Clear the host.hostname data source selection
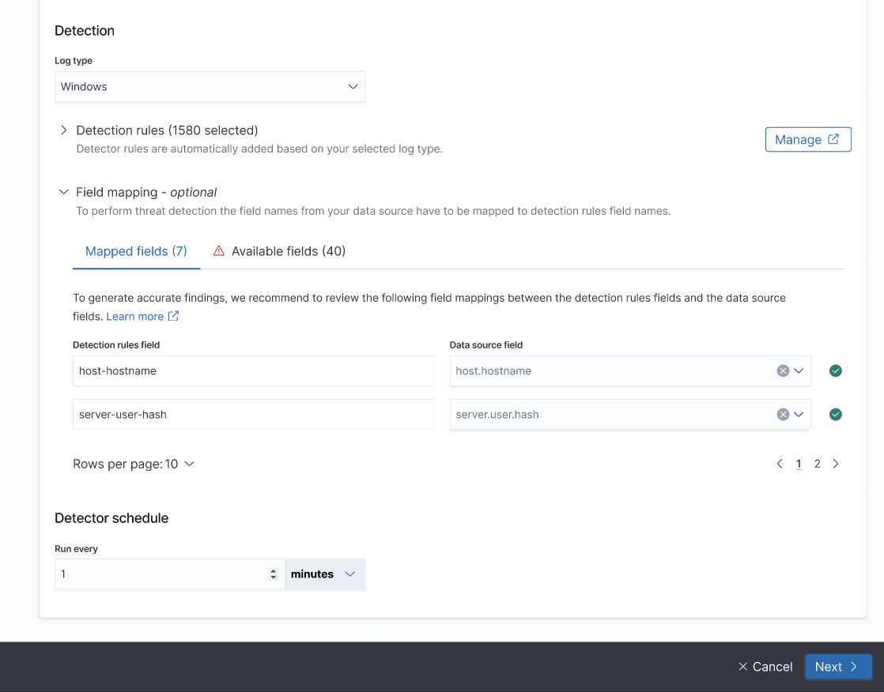 point(782,371)
